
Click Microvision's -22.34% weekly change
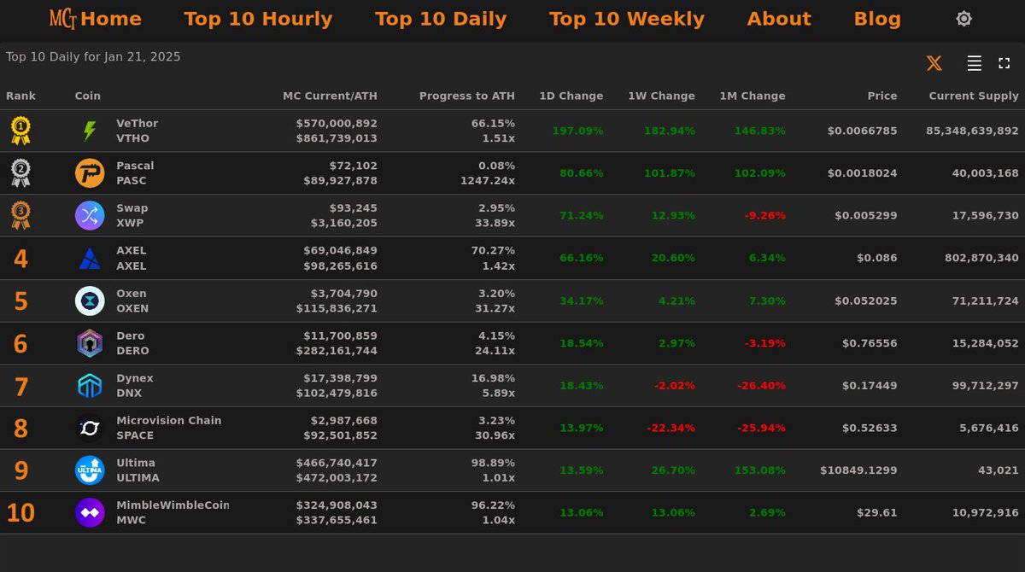(671, 428)
